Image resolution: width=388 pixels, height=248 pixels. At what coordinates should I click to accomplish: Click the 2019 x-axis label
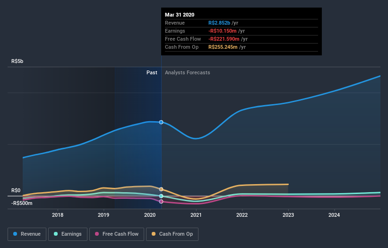click(x=103, y=215)
